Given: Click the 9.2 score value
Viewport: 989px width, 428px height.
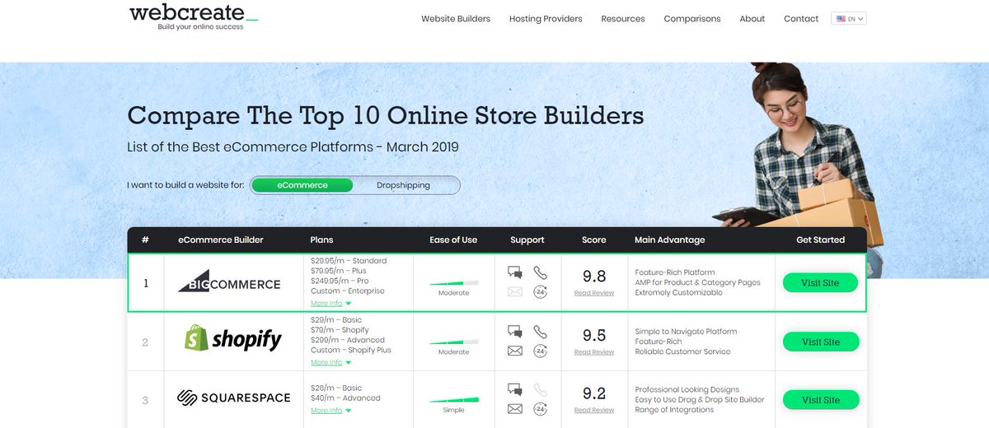Looking at the screenshot, I should coord(594,393).
